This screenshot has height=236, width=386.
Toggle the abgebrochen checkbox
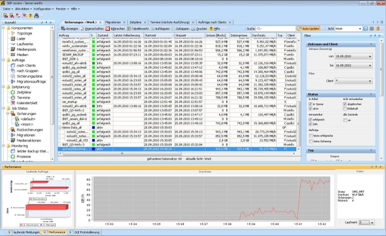point(344,104)
